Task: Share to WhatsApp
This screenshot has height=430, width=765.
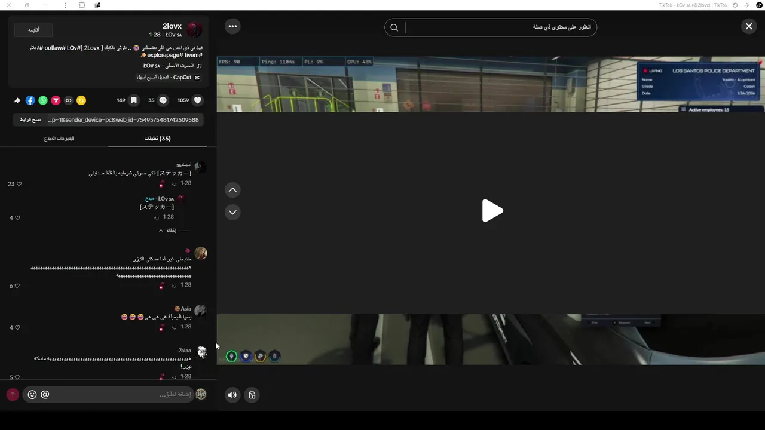Action: 43,100
